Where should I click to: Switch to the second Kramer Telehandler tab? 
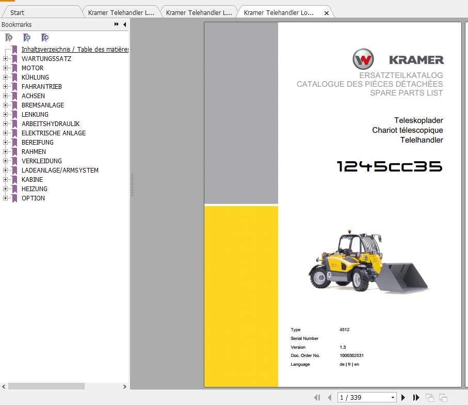click(199, 12)
